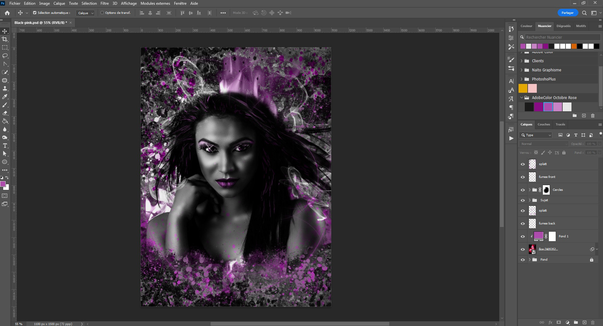Select the Cercles layer mask thumbnail
Viewport: 603px width, 326px height.
pos(546,190)
